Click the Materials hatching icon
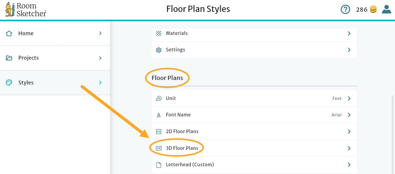This screenshot has height=174, width=395. tap(158, 33)
